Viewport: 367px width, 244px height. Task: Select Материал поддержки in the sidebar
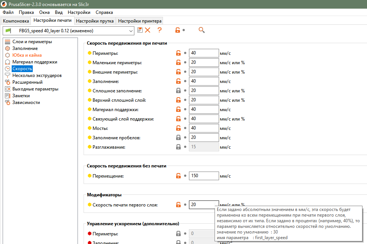point(35,62)
